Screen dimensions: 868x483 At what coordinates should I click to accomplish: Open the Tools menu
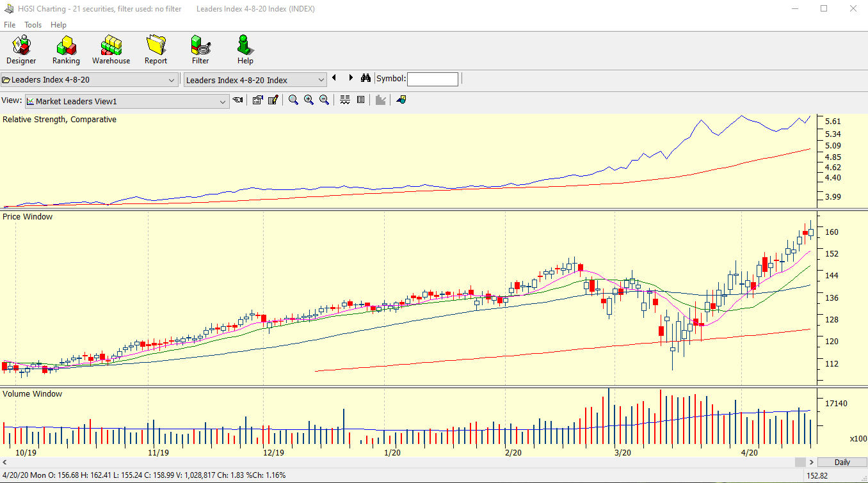coord(33,25)
